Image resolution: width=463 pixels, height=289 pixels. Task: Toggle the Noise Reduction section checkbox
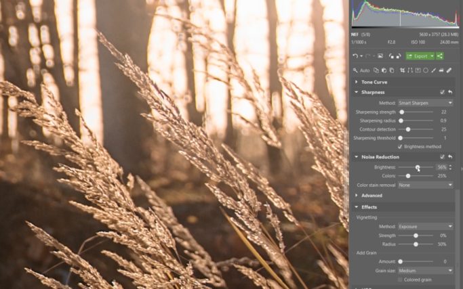443,157
